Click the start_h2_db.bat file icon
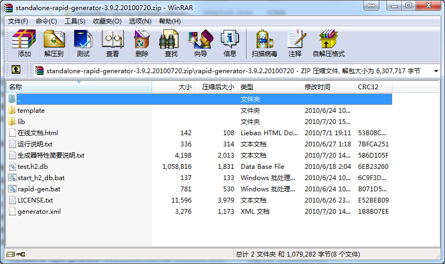The width and height of the screenshot is (445, 264). pos(12,177)
